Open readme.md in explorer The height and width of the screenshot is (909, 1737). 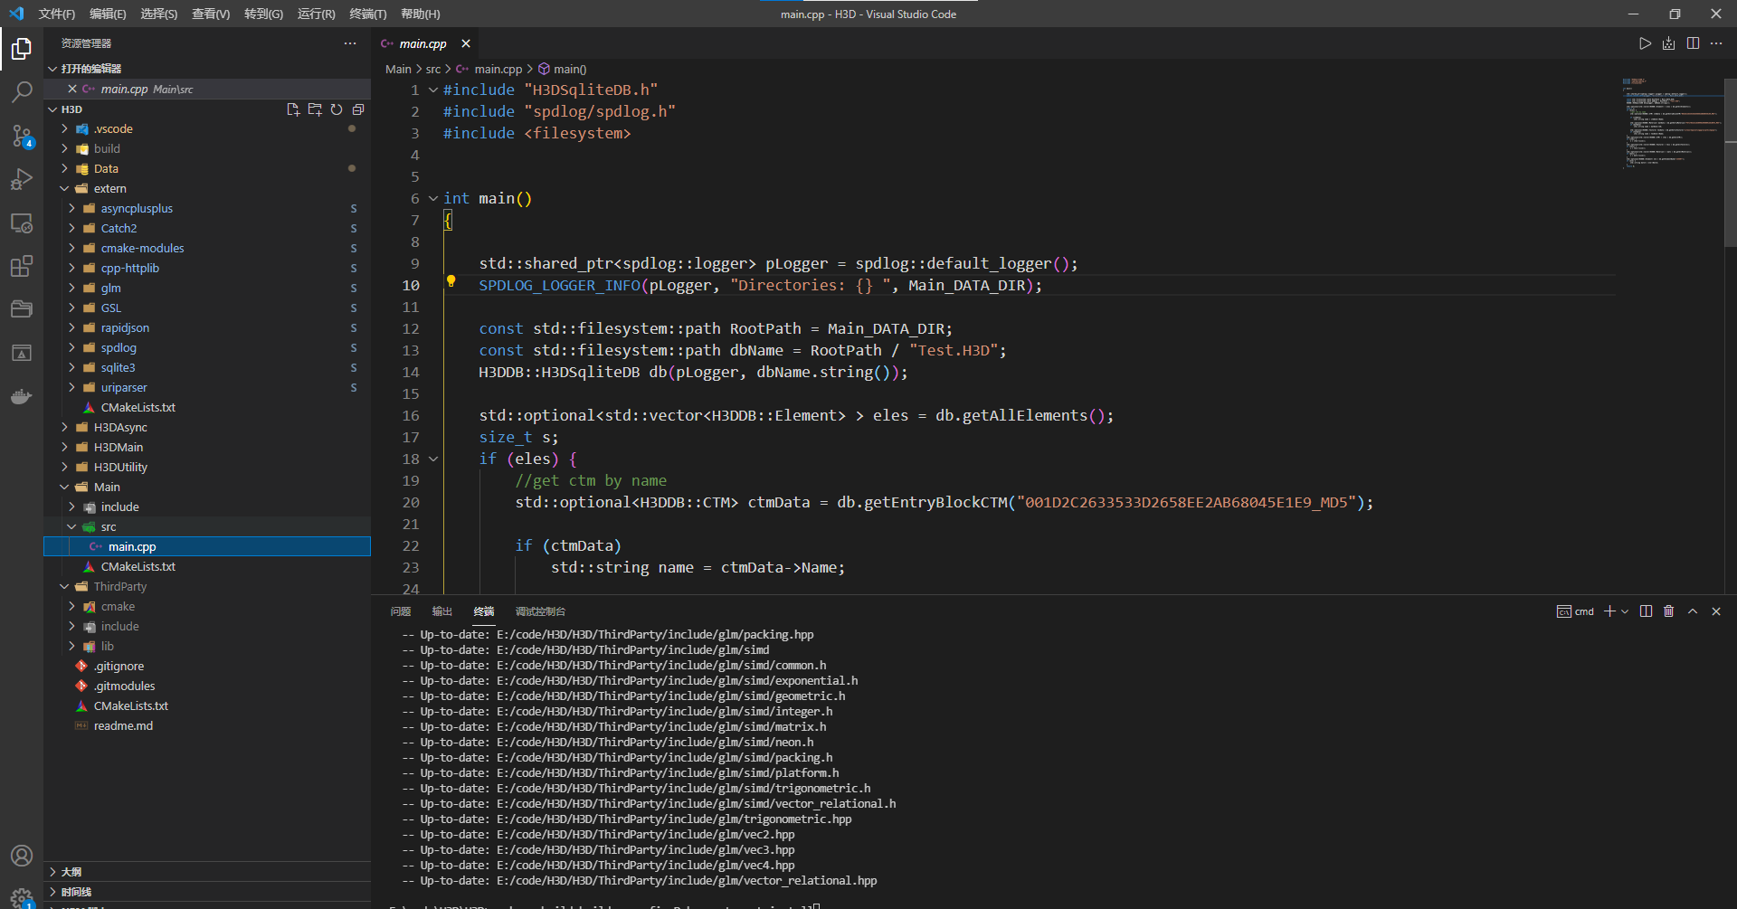tap(207, 725)
